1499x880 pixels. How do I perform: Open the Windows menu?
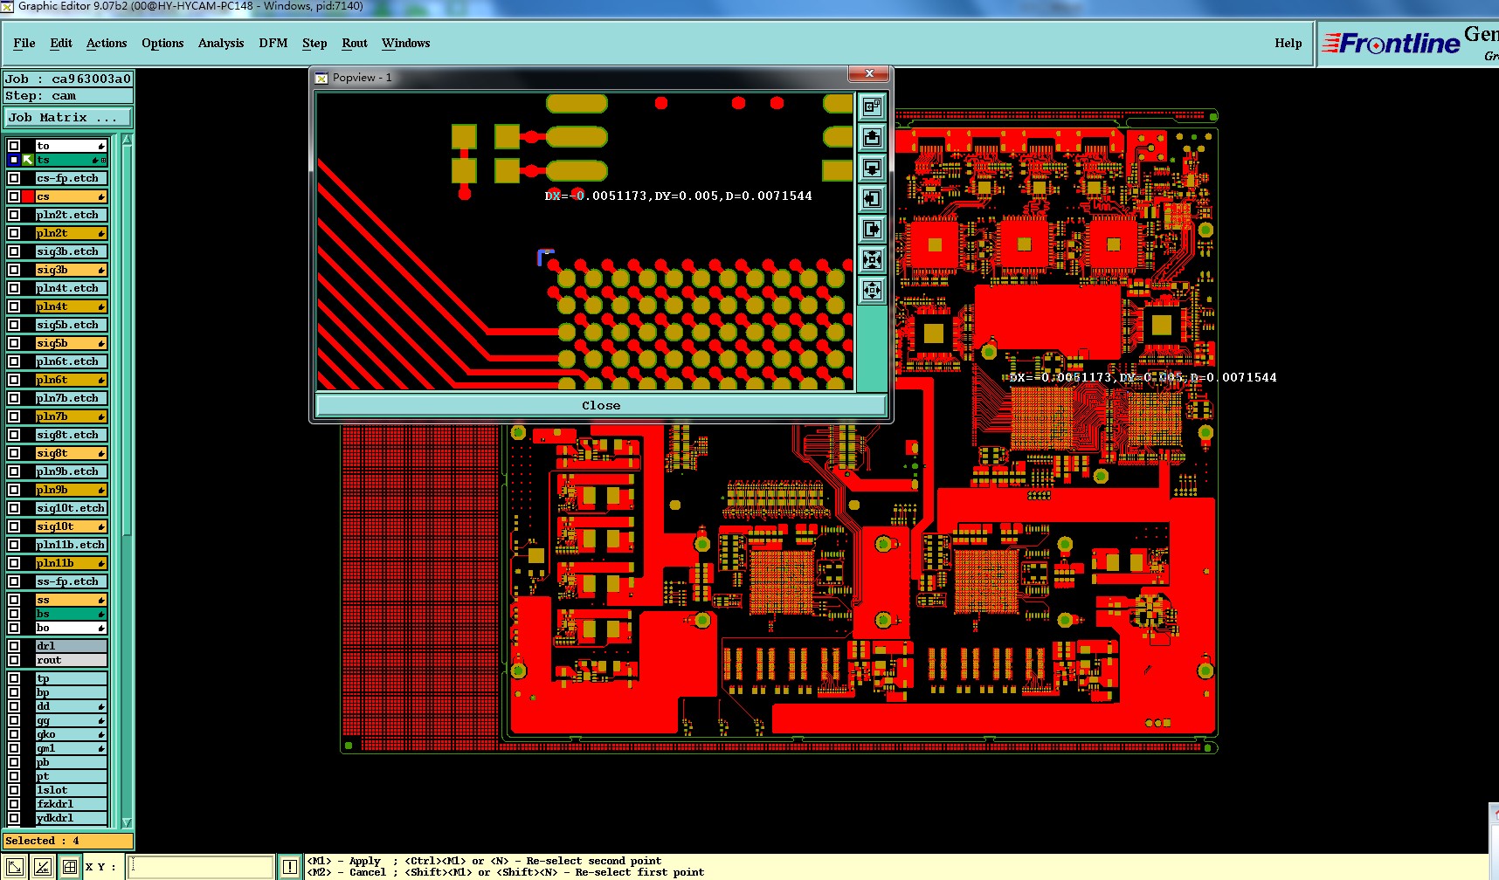[406, 43]
